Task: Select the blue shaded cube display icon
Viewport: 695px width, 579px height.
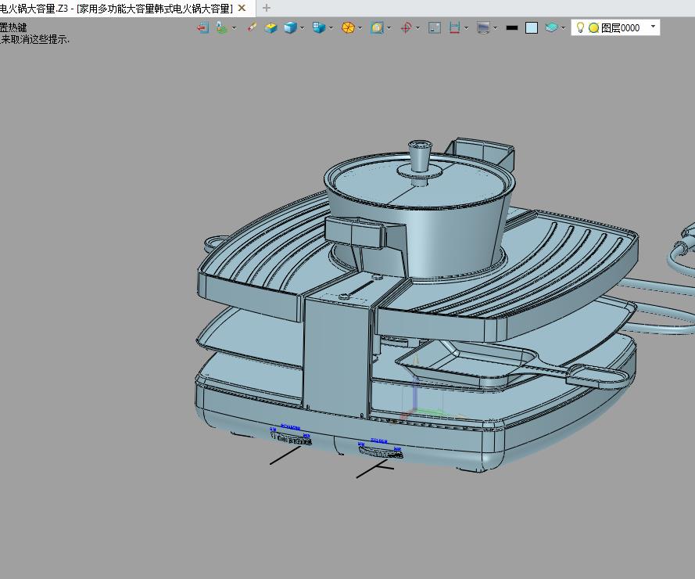Action: pos(290,27)
